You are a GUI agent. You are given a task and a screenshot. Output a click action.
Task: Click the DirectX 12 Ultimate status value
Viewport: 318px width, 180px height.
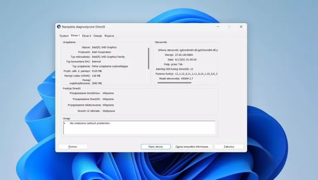coord(108,111)
